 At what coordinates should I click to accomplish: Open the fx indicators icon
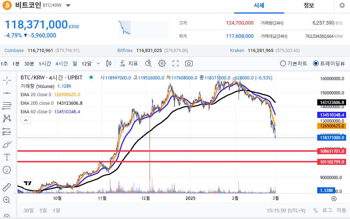(122, 64)
